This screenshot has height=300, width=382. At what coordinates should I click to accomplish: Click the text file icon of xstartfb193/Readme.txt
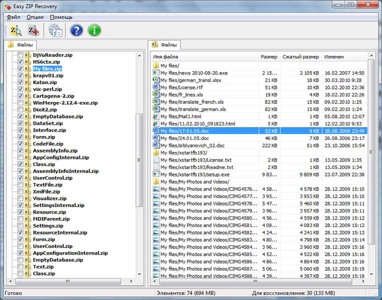click(156, 167)
